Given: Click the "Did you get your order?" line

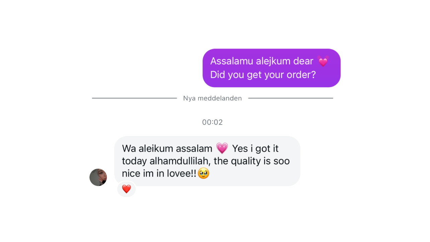Looking at the screenshot, I should (263, 75).
